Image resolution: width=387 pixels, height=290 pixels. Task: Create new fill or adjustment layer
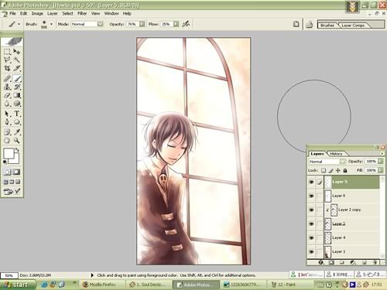coord(353,262)
